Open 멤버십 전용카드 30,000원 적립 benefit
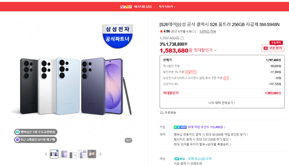The image size is (289, 166). 211,135
